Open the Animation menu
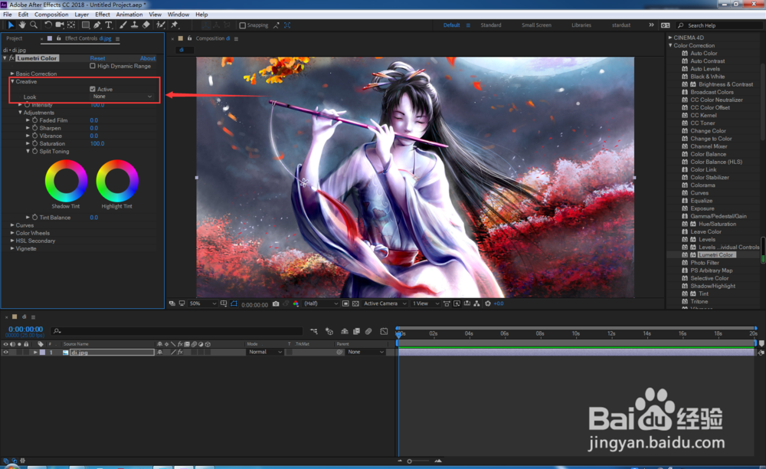This screenshot has width=766, height=469. [129, 15]
